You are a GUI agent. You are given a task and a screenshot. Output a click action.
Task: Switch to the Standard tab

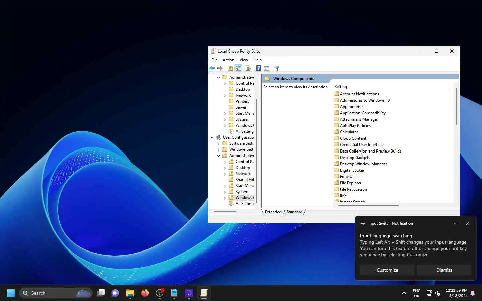(x=294, y=212)
